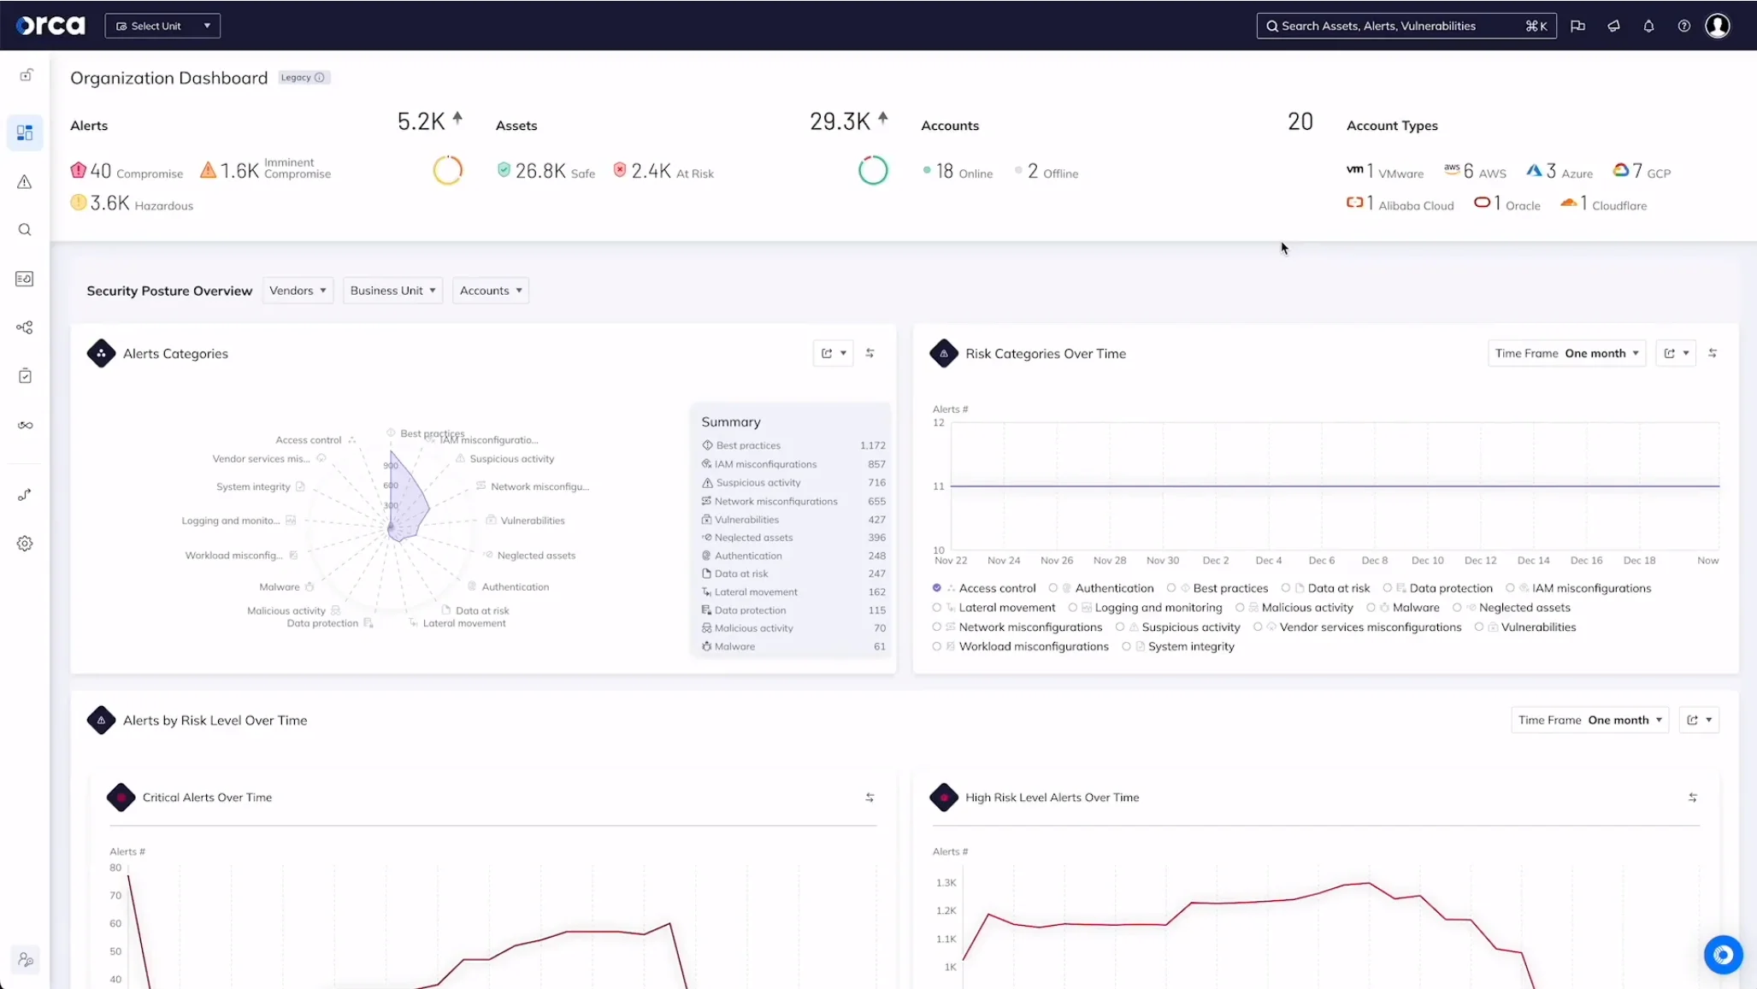Open the Settings gear in the sidebar

[25, 543]
